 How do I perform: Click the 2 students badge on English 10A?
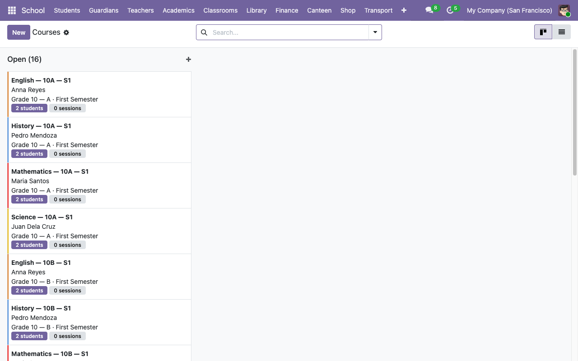pyautogui.click(x=29, y=108)
